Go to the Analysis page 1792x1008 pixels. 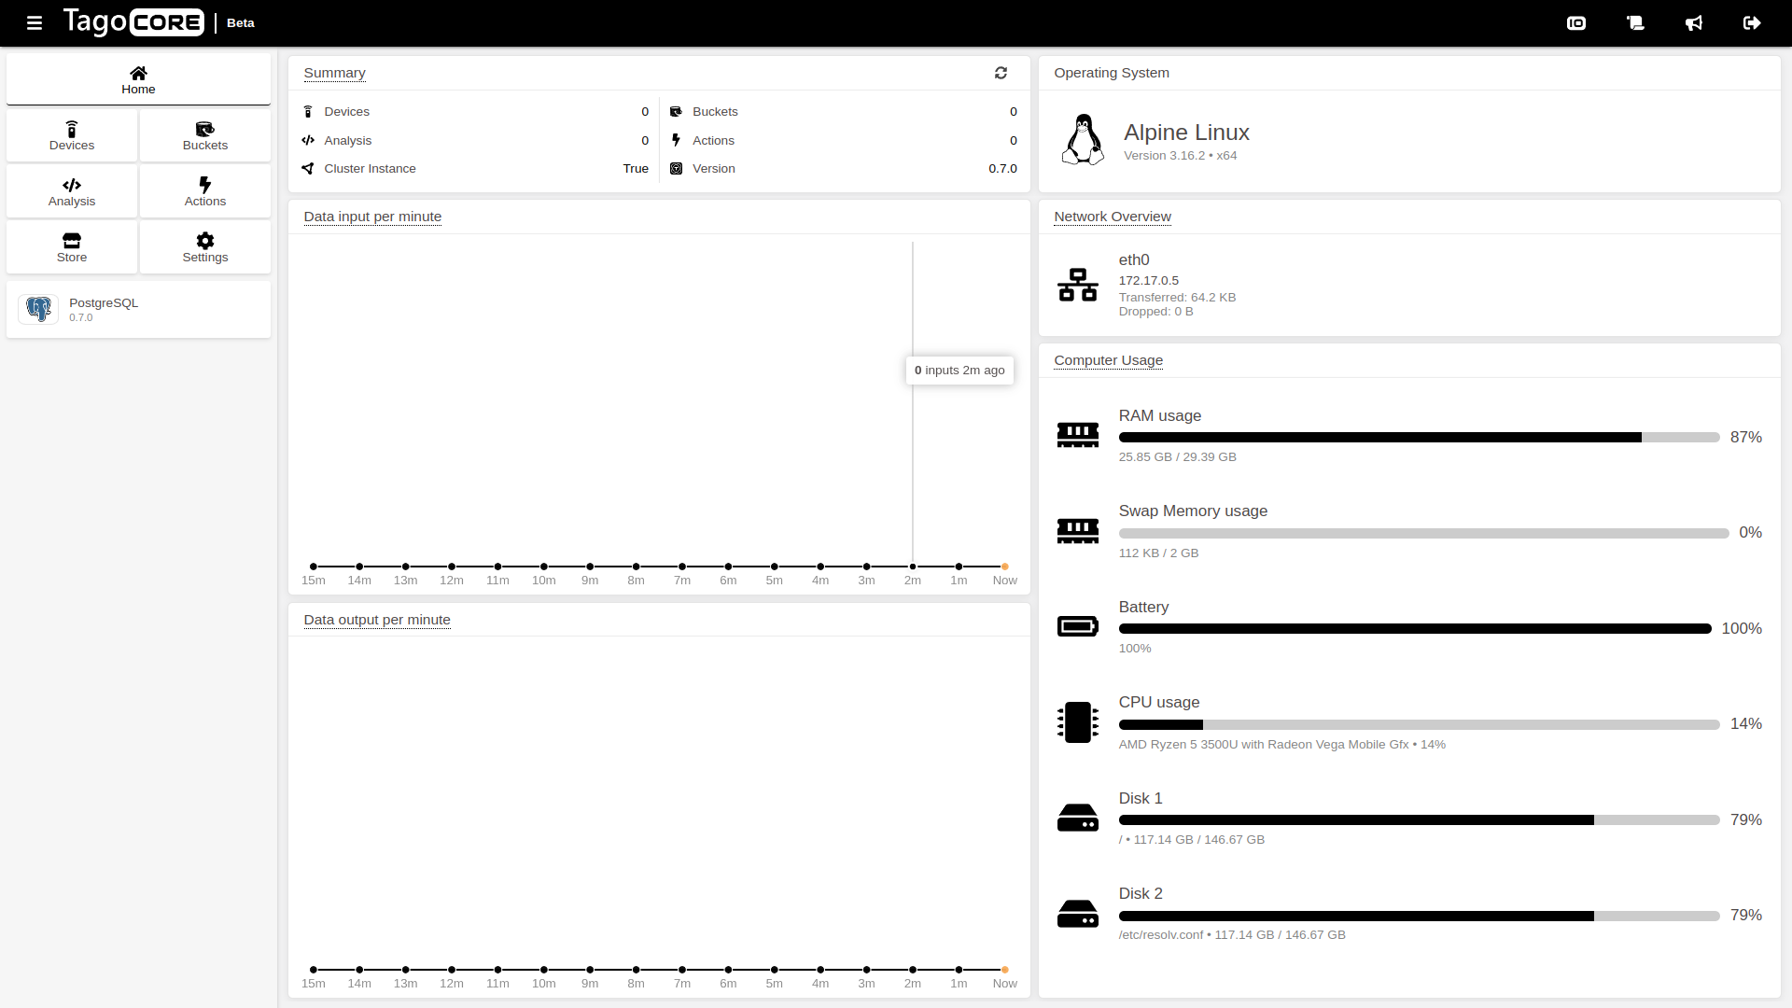click(x=72, y=191)
